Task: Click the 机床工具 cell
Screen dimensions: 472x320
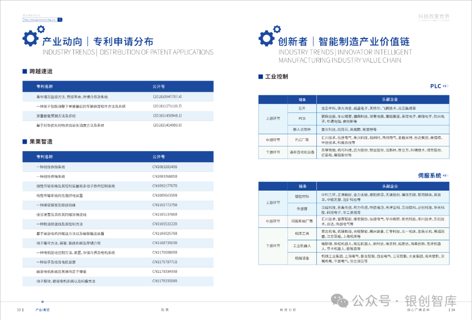Action: tap(302, 233)
